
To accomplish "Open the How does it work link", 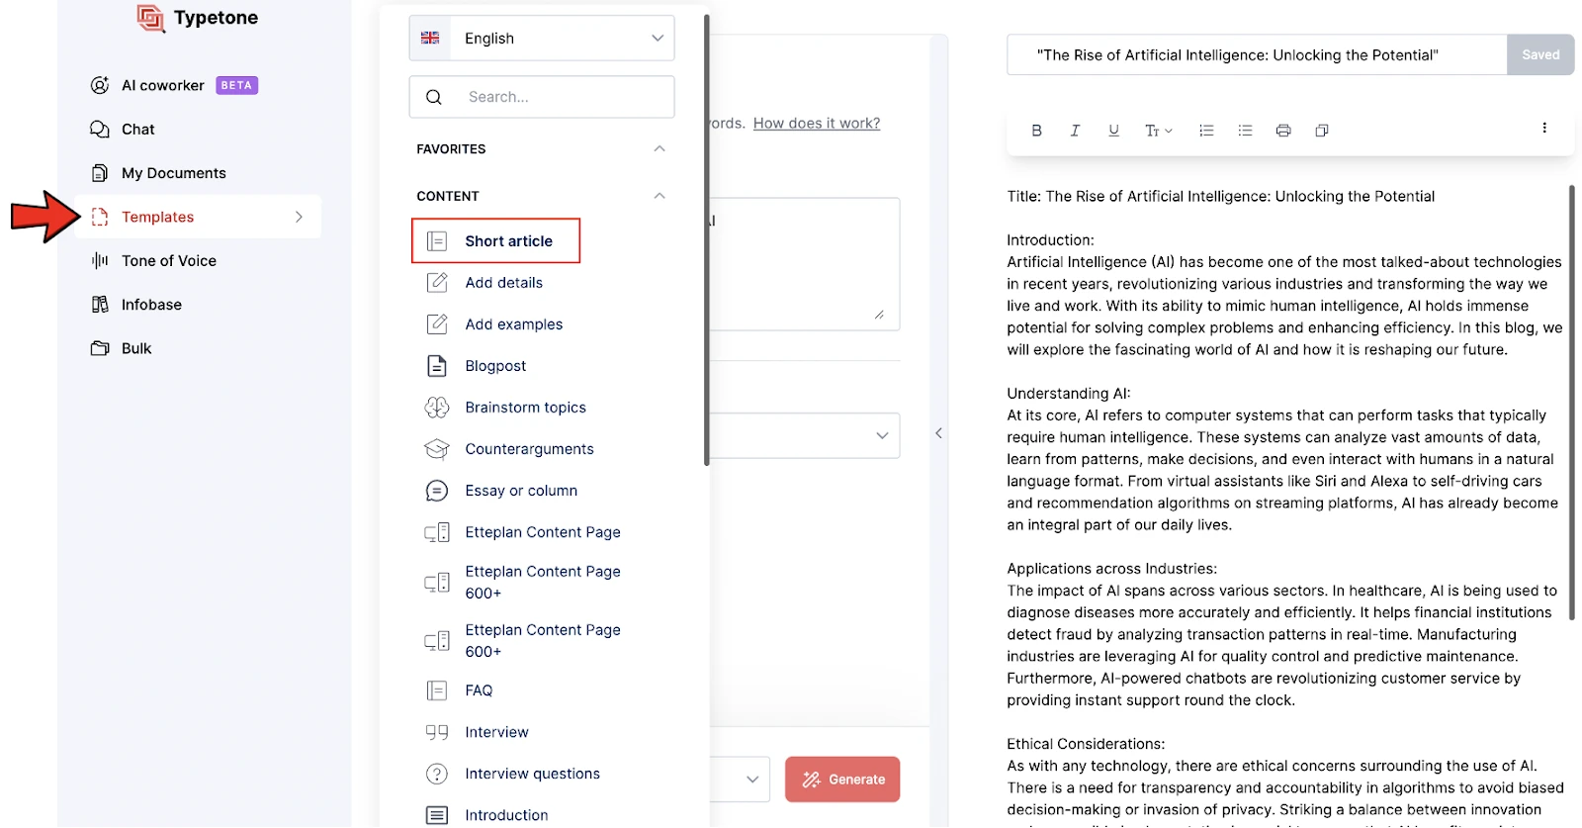I will pos(817,124).
